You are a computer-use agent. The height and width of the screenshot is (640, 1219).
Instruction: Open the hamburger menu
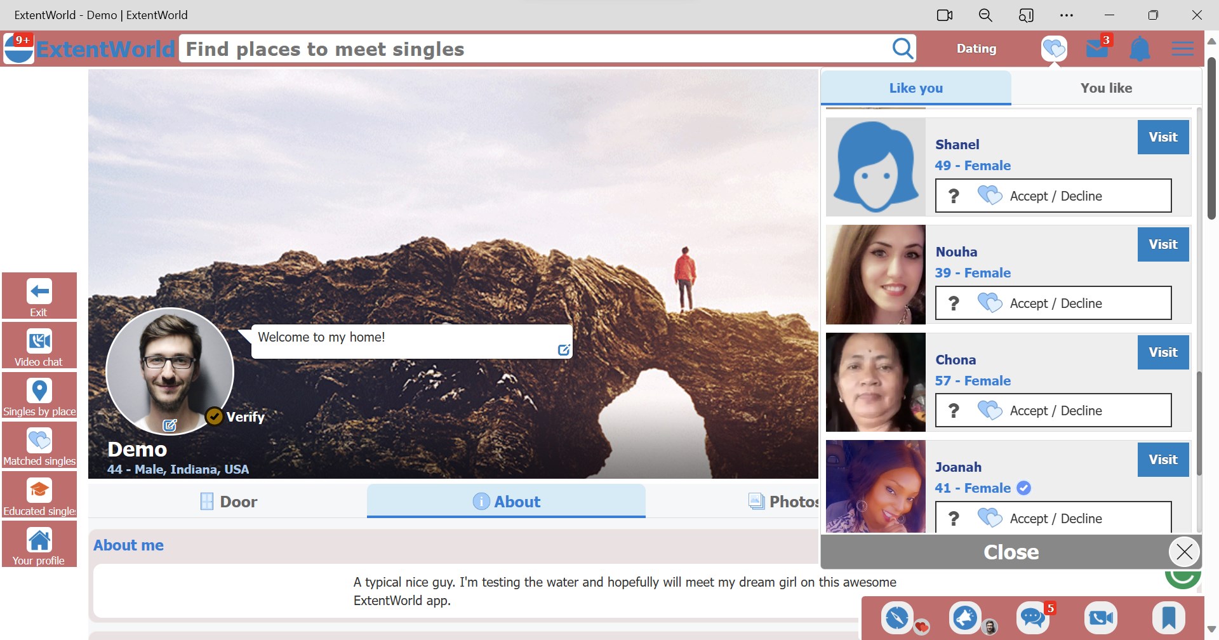pyautogui.click(x=1183, y=48)
